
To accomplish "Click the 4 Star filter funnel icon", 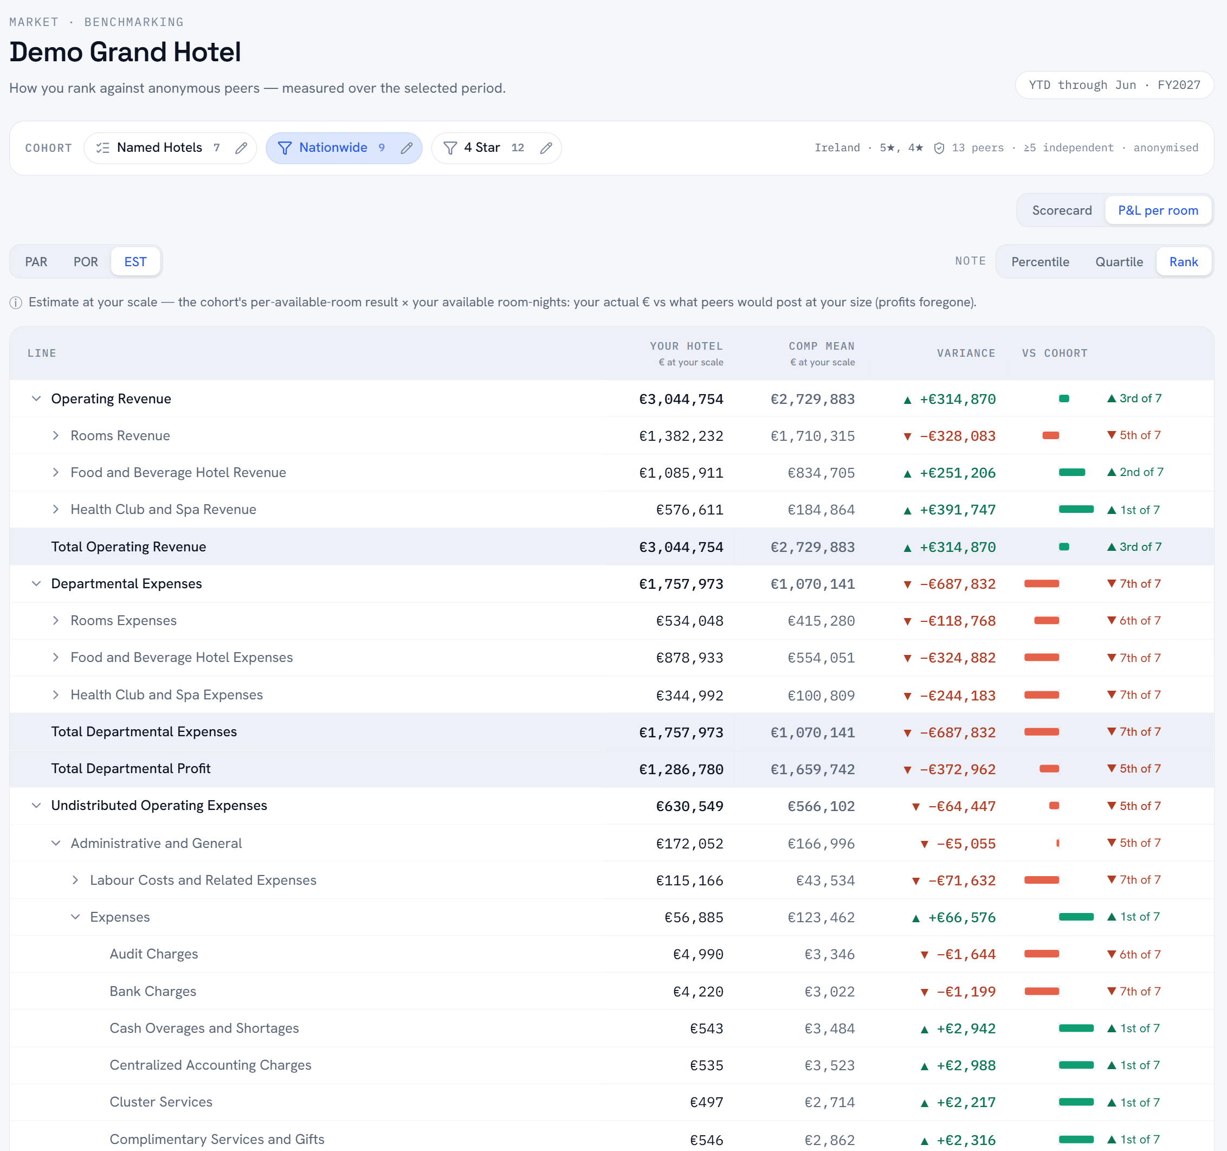I will coord(450,148).
